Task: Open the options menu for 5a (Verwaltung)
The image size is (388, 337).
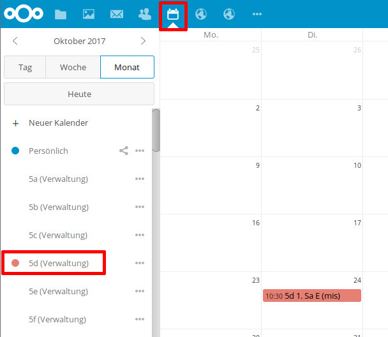Action: [x=140, y=179]
